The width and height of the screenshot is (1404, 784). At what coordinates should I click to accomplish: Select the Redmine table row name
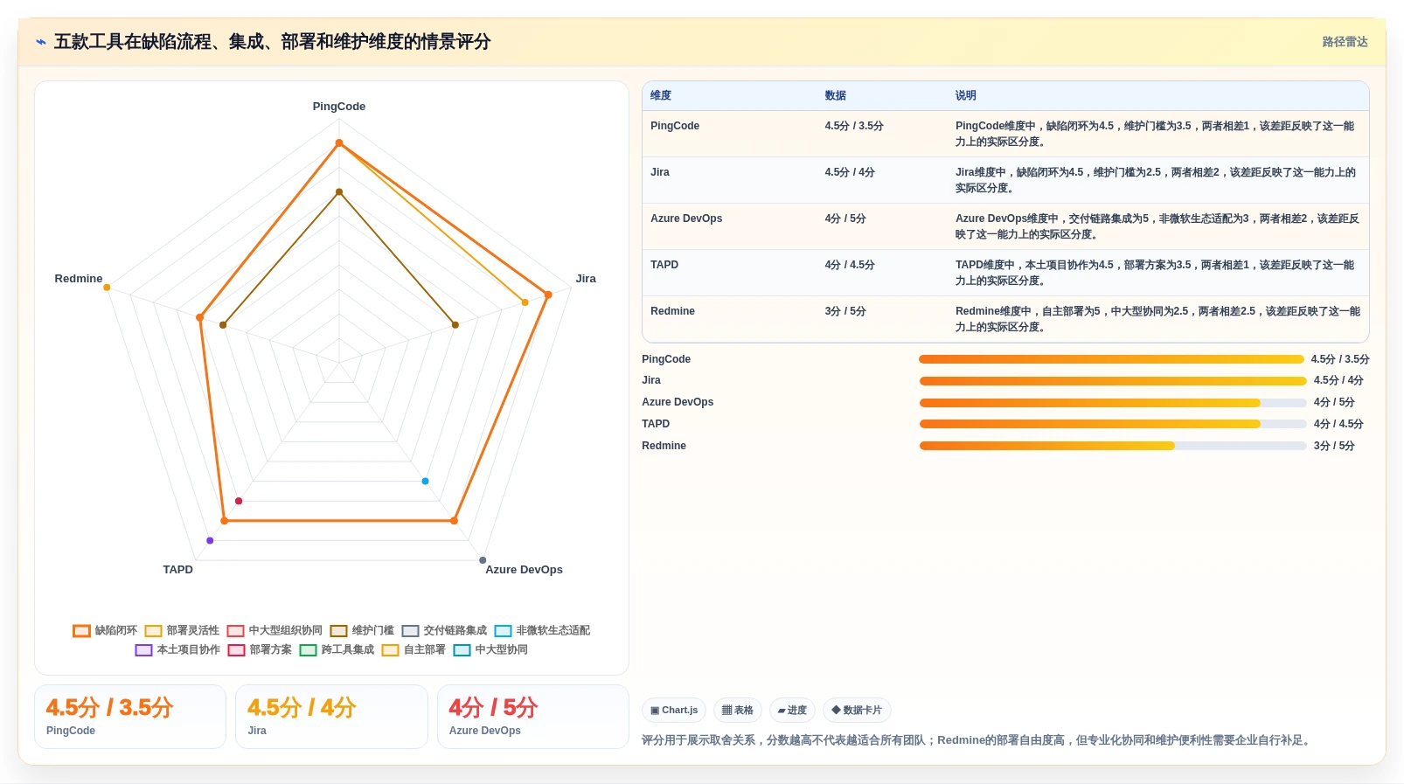pyautogui.click(x=673, y=311)
